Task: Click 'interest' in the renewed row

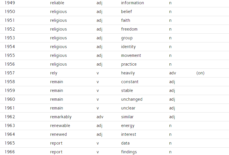Action: [x=129, y=134]
